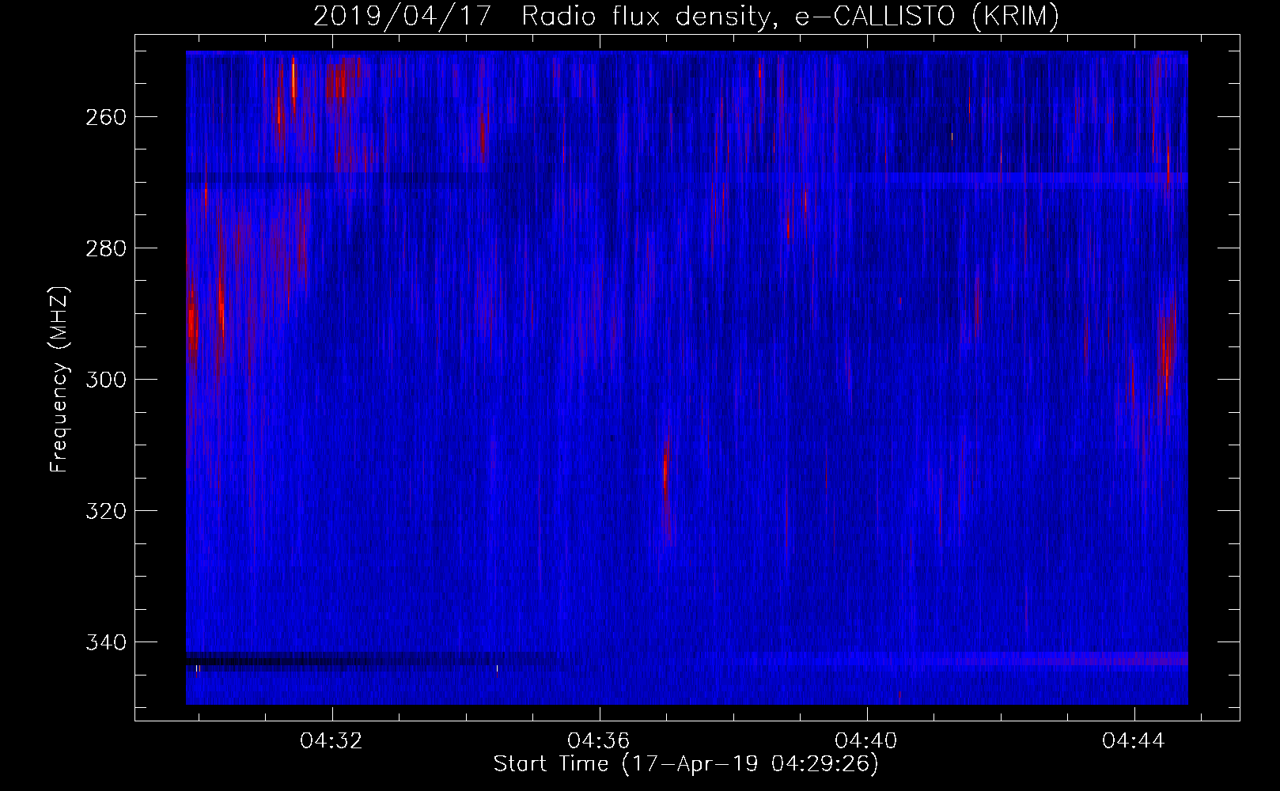
Task: Click the 04:32 time tick label
Action: [331, 741]
